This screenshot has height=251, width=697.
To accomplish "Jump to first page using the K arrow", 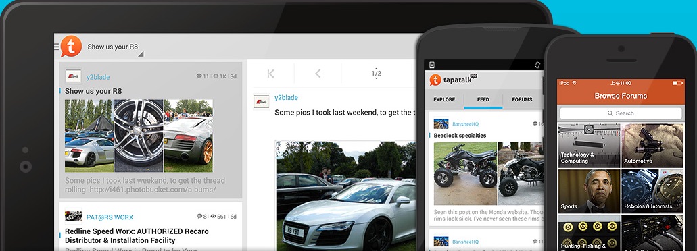I will [x=270, y=74].
